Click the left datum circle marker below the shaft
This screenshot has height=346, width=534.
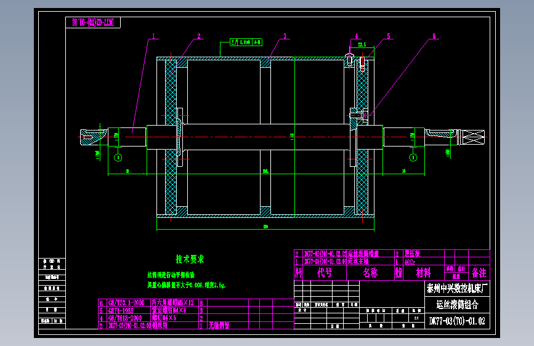(x=118, y=158)
